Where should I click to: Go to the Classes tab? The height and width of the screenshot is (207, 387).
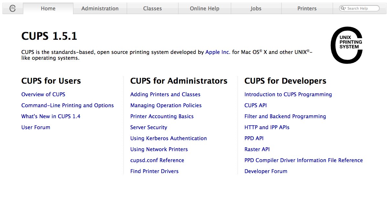click(153, 8)
